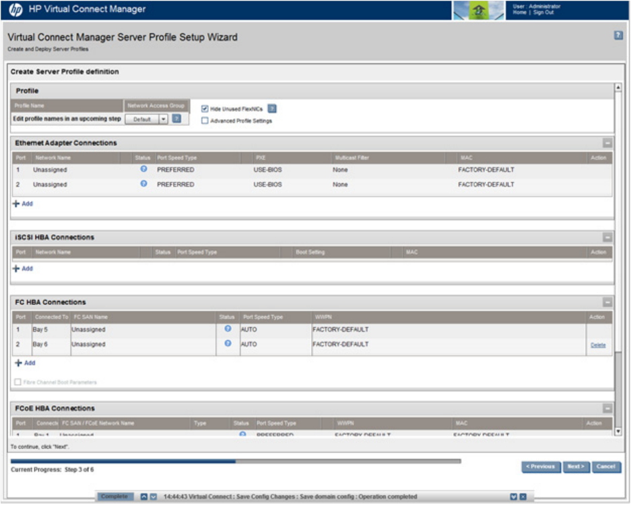Collapse FC HBA Connections section
The height and width of the screenshot is (505, 631).
tap(607, 302)
